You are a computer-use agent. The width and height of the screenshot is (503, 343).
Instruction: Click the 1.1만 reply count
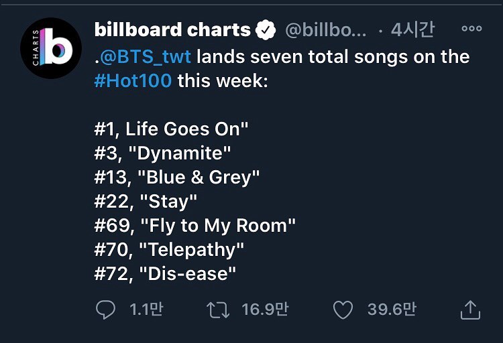146,310
